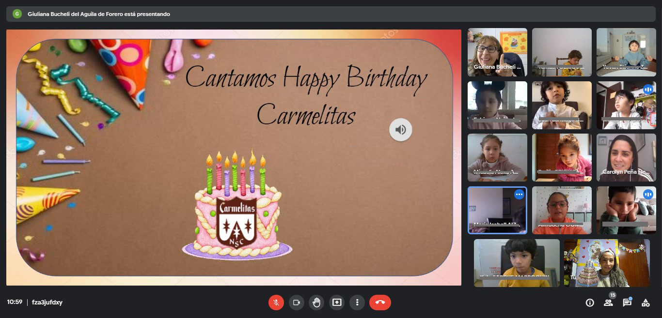Click the 10:59 clock display
The height and width of the screenshot is (318, 662).
point(15,303)
